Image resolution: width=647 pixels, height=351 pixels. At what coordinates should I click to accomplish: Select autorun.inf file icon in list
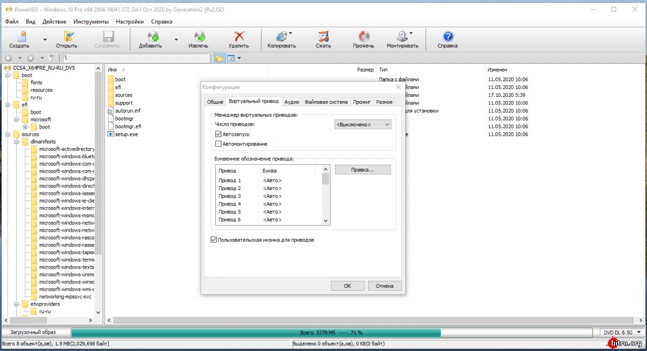(111, 111)
